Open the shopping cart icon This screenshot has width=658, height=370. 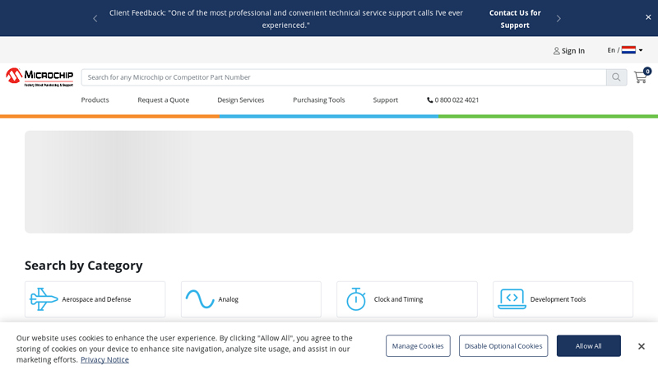[x=641, y=77]
